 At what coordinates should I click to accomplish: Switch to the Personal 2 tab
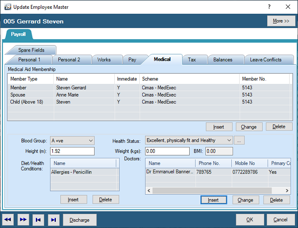(x=69, y=60)
